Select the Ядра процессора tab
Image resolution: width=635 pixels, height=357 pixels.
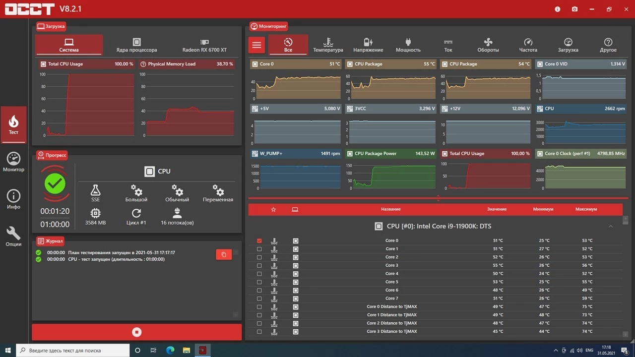[136, 45]
